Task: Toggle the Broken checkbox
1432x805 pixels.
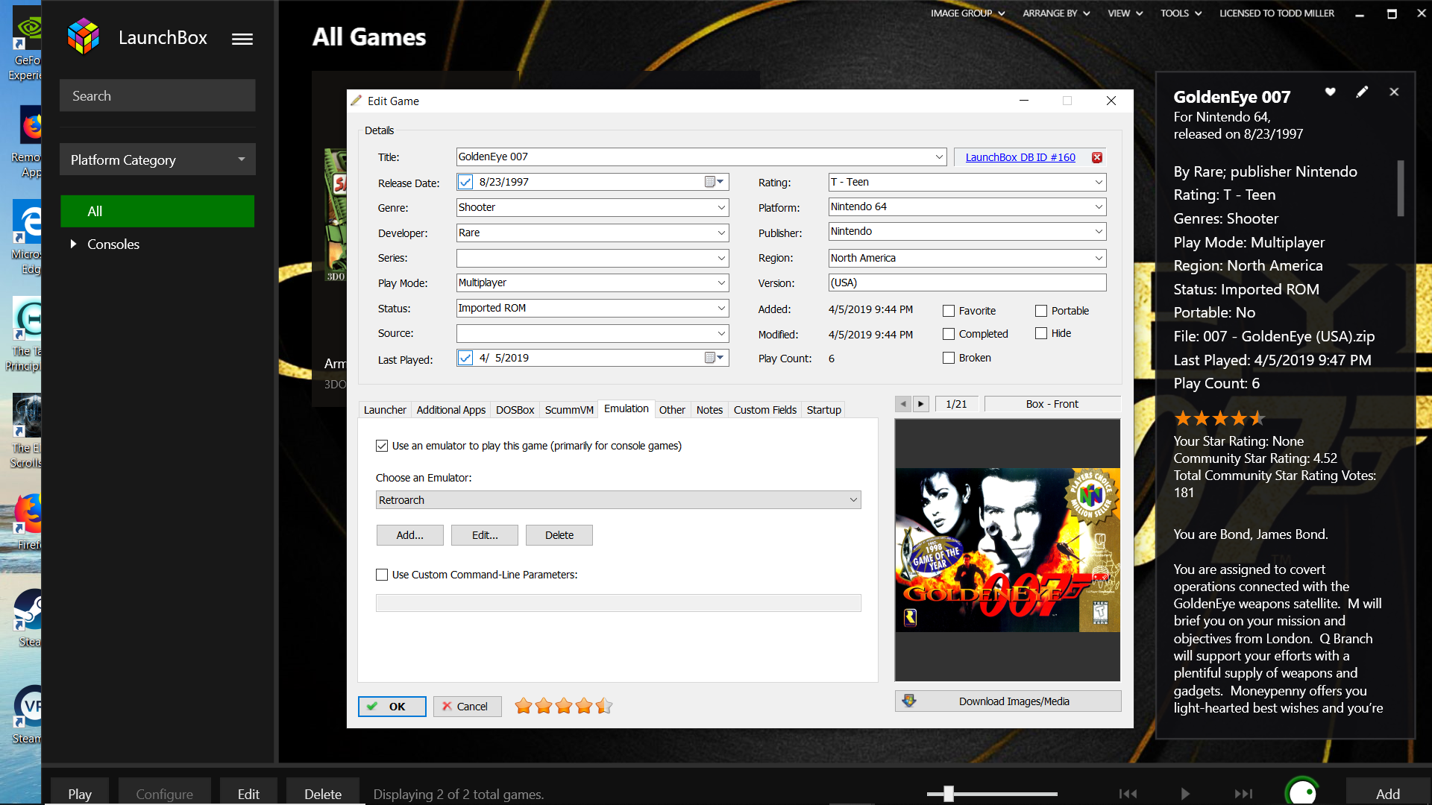Action: click(949, 358)
